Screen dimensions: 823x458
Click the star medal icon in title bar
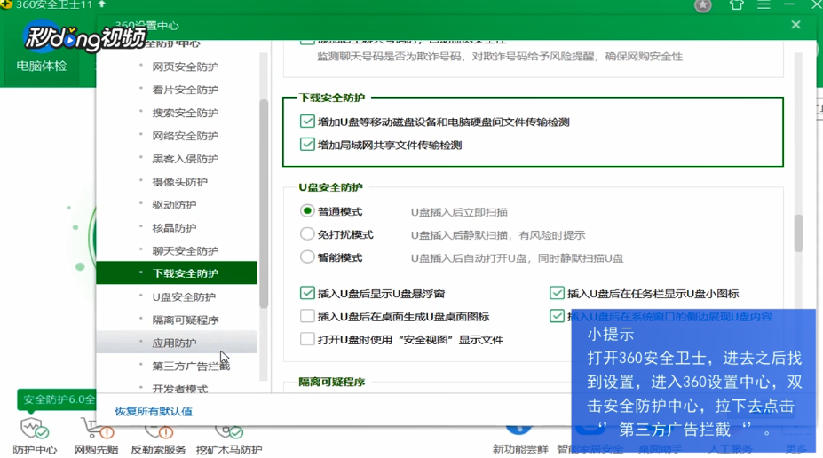(x=703, y=6)
